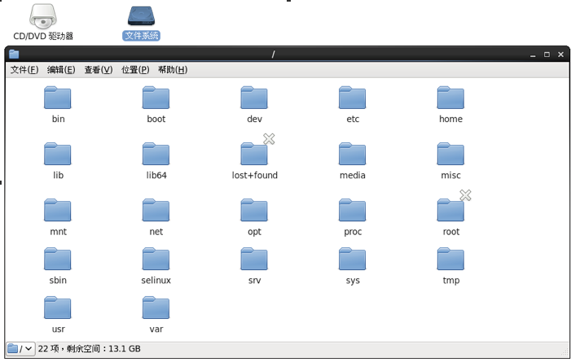Maximize the file browser window
The width and height of the screenshot is (571, 362).
(547, 55)
